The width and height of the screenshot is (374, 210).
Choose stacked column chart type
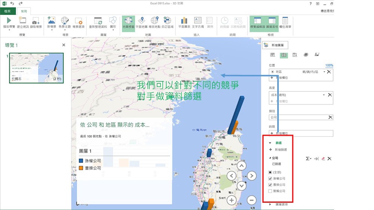coord(273,55)
